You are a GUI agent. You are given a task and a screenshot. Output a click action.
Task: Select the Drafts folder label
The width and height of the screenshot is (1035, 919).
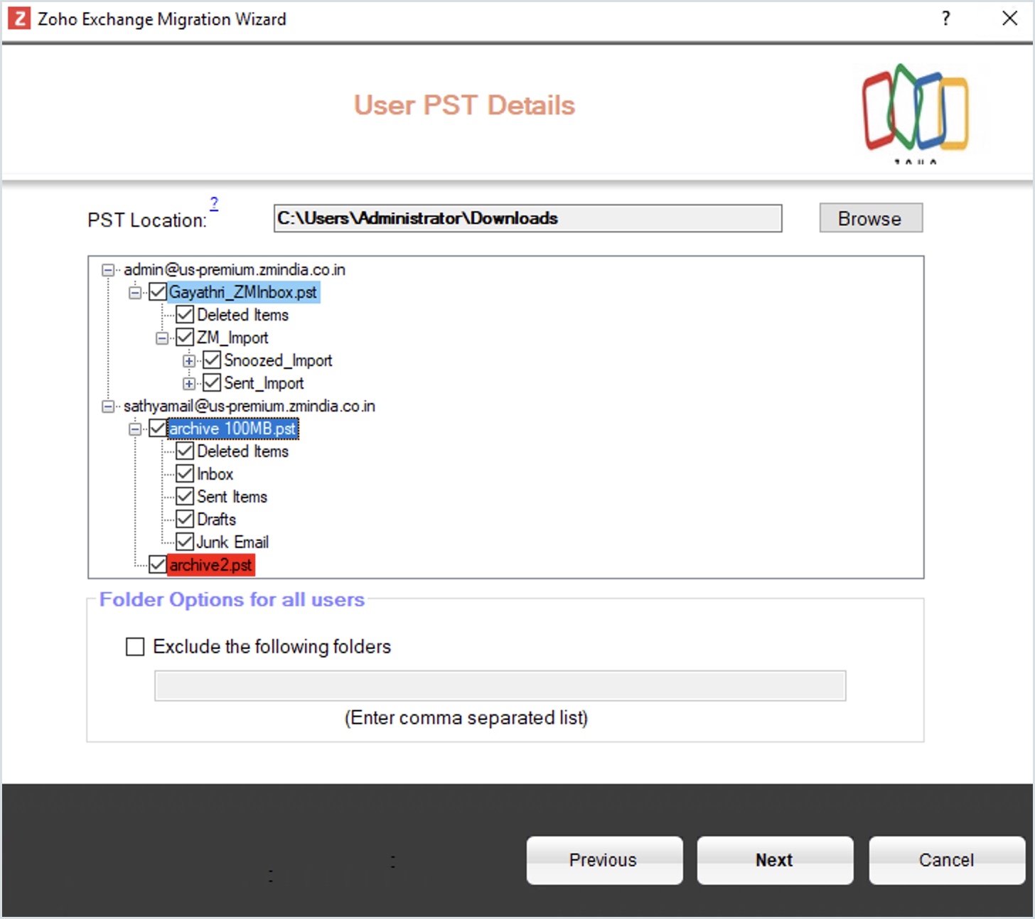coord(216,520)
